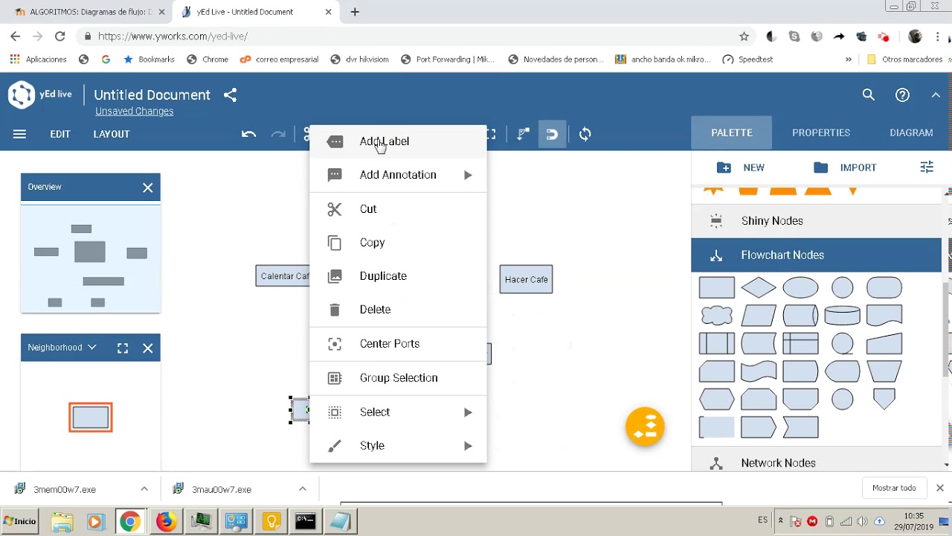The height and width of the screenshot is (536, 952).
Task: Select the trapezoid manual operation node
Action: click(x=884, y=371)
